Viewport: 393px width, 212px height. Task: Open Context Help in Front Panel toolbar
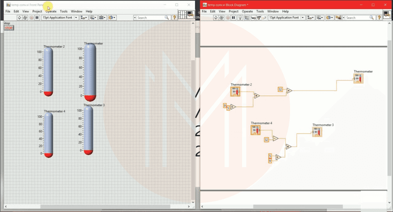pyautogui.click(x=174, y=17)
